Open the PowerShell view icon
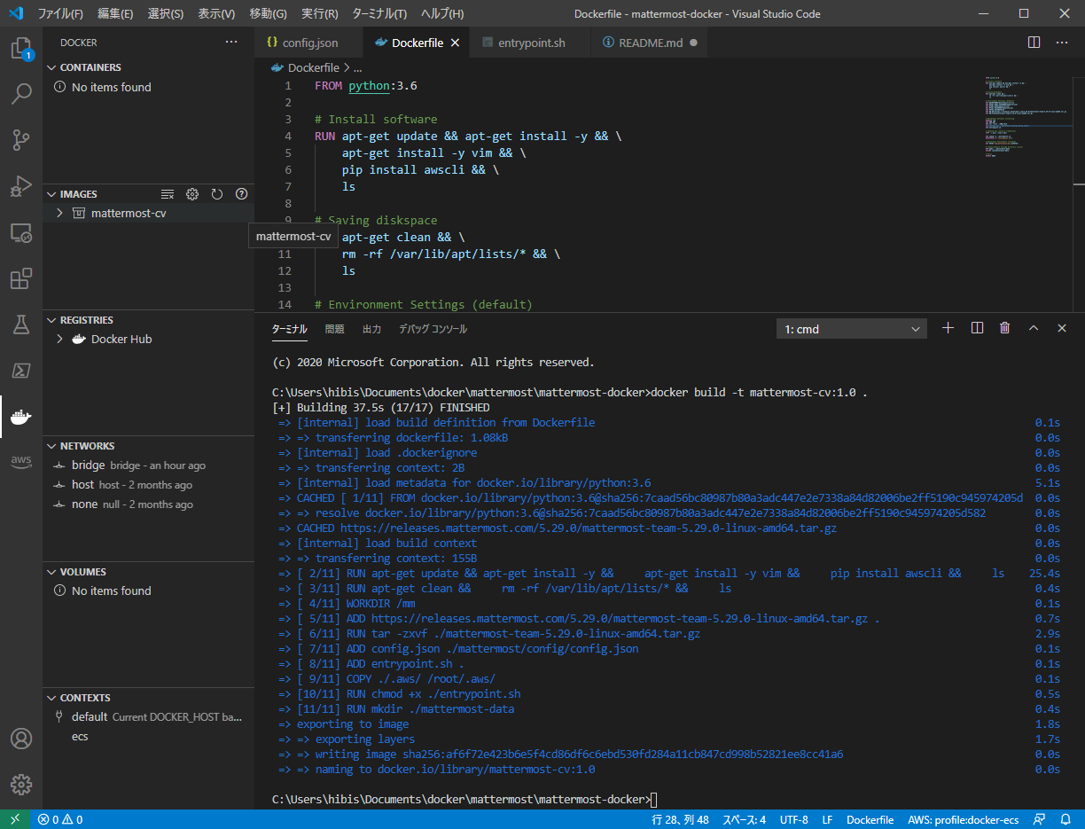 click(21, 371)
